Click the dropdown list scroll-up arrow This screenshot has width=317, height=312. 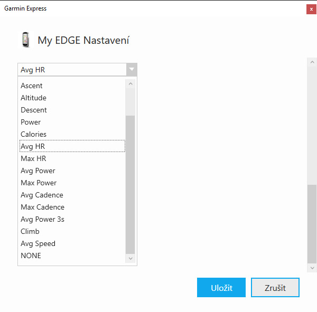point(130,83)
